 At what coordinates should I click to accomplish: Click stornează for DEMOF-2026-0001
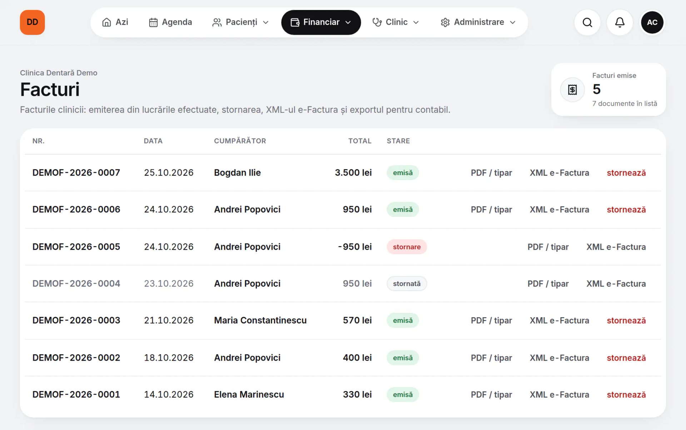[x=626, y=395]
